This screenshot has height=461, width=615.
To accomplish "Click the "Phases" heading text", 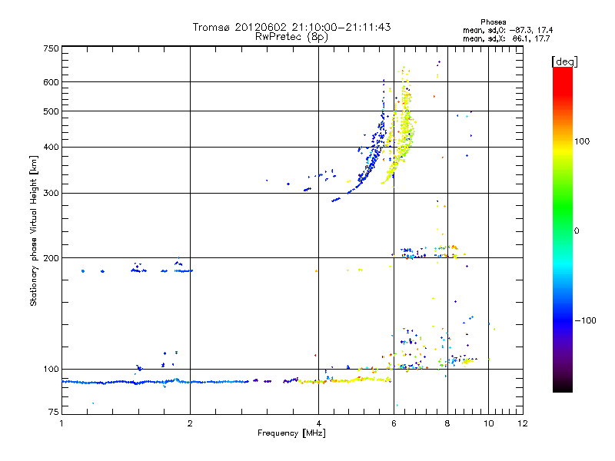I will 493,22.
